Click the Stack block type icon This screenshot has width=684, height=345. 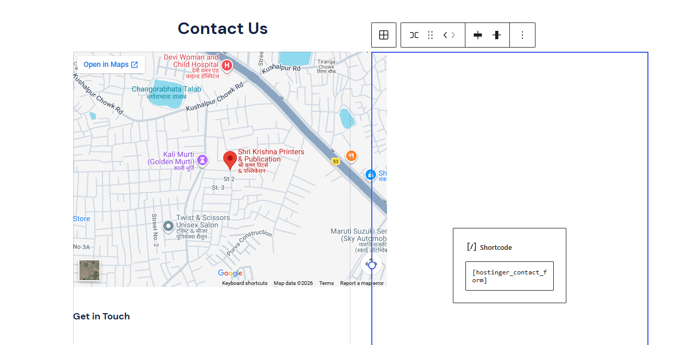click(x=414, y=35)
